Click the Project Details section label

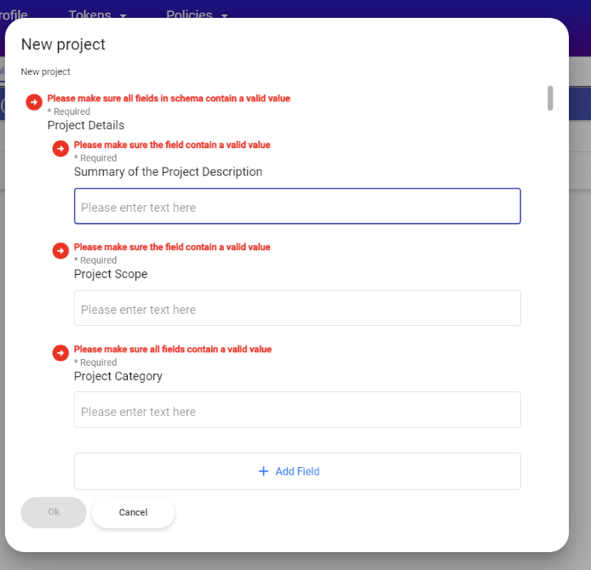tap(86, 125)
